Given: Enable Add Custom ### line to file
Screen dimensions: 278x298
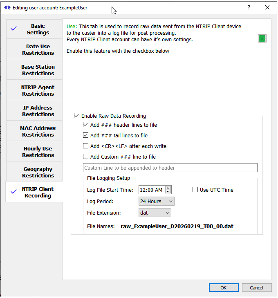Looking at the screenshot, I should coord(85,157).
